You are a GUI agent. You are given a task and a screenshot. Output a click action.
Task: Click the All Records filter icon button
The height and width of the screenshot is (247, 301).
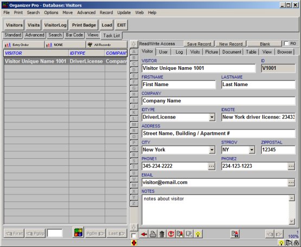pos(107,45)
